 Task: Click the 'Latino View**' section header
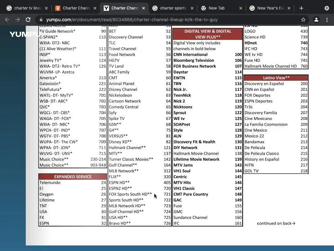(276, 78)
